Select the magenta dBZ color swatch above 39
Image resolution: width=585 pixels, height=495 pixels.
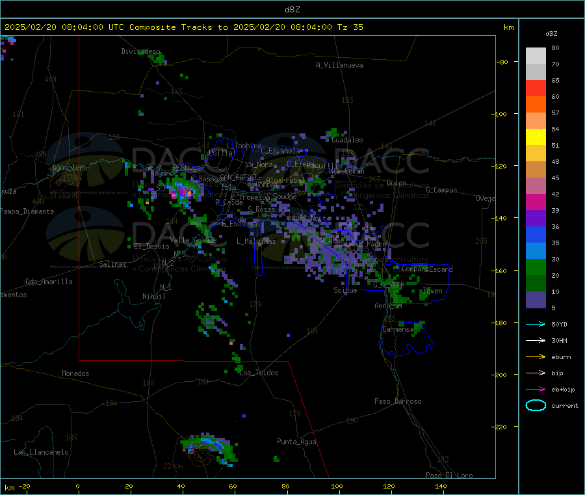536,202
